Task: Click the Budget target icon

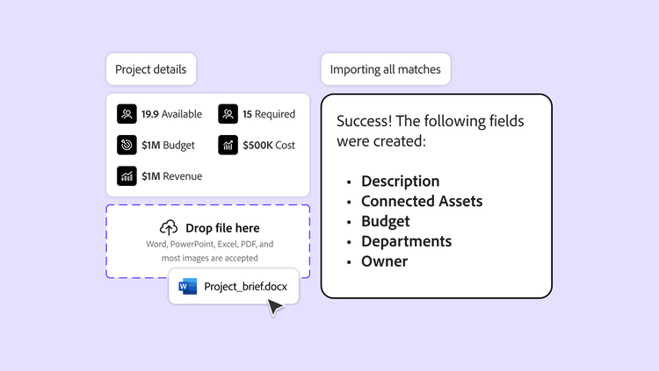Action: pos(127,145)
